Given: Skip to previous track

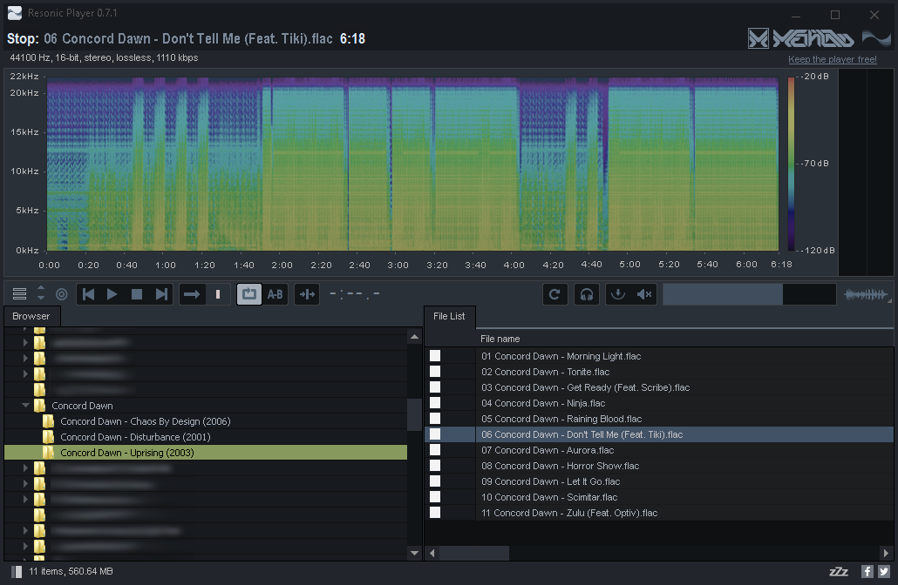Looking at the screenshot, I should 88,294.
